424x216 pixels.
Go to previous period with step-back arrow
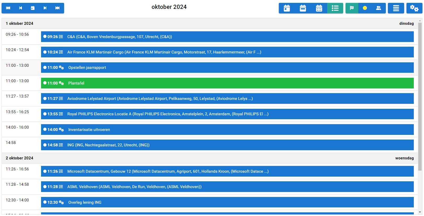(20, 8)
